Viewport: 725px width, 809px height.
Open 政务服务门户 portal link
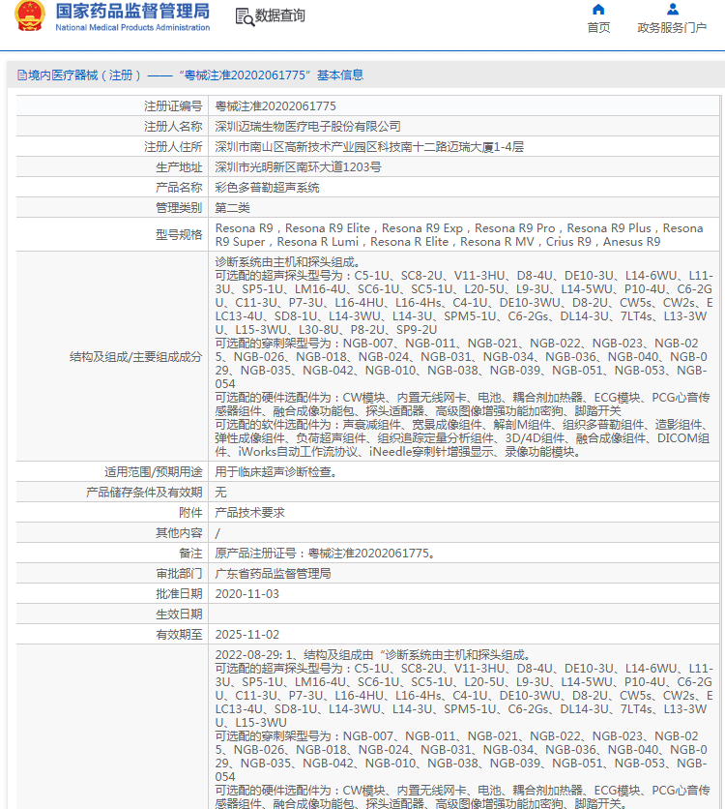tap(672, 28)
